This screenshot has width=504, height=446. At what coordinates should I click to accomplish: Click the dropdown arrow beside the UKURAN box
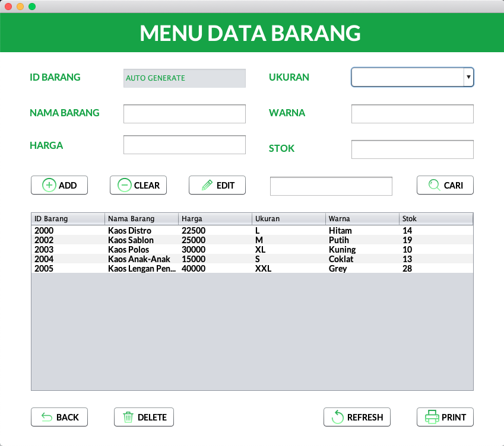click(x=468, y=77)
